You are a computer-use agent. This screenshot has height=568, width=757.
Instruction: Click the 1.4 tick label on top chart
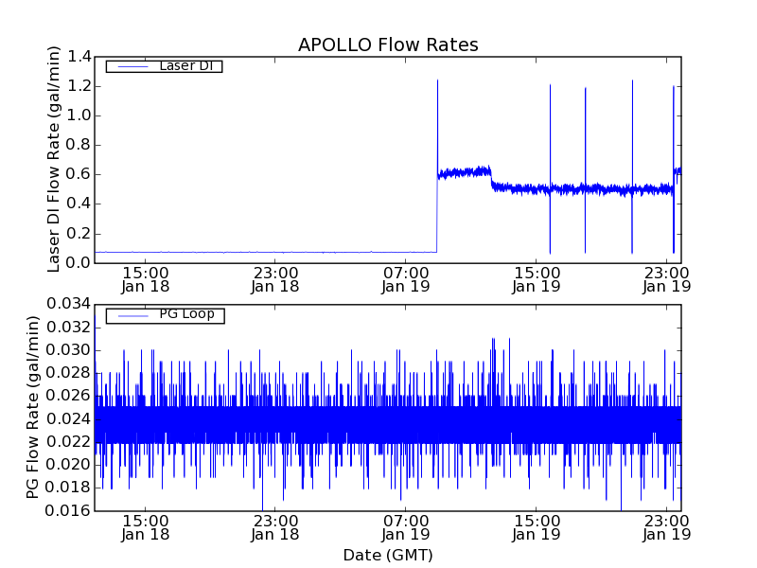(79, 57)
